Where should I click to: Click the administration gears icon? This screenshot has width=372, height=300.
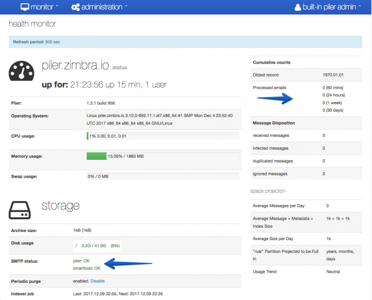point(76,7)
